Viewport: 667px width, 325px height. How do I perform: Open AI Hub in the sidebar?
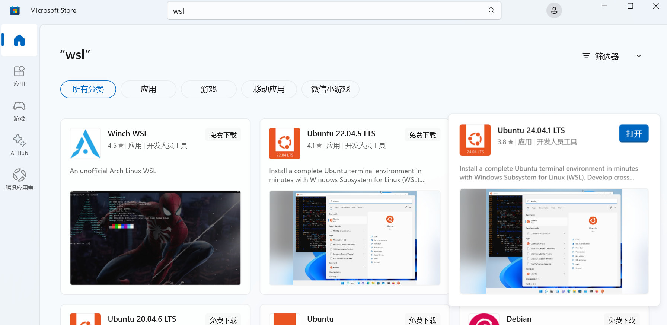[19, 146]
